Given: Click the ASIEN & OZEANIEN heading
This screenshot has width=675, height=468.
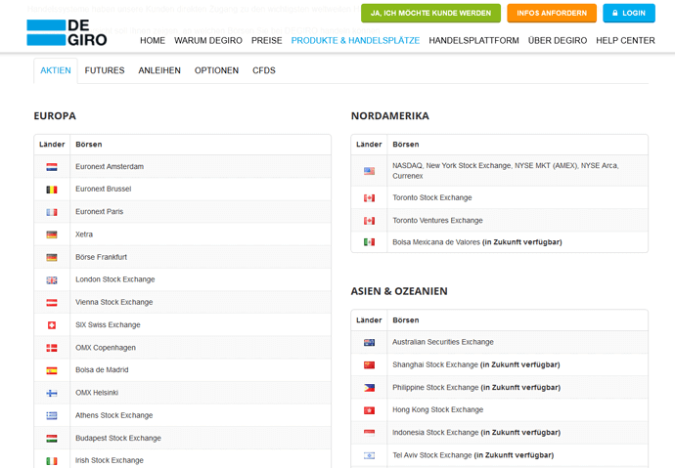Looking at the screenshot, I should (399, 291).
